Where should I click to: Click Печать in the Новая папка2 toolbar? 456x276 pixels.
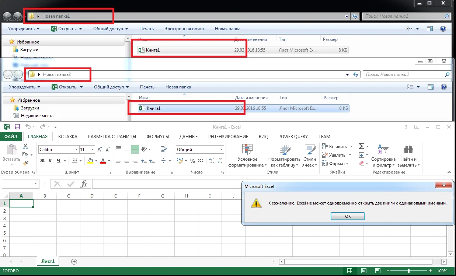point(147,87)
